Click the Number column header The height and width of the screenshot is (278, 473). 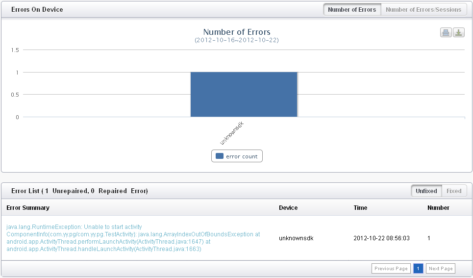pos(438,208)
